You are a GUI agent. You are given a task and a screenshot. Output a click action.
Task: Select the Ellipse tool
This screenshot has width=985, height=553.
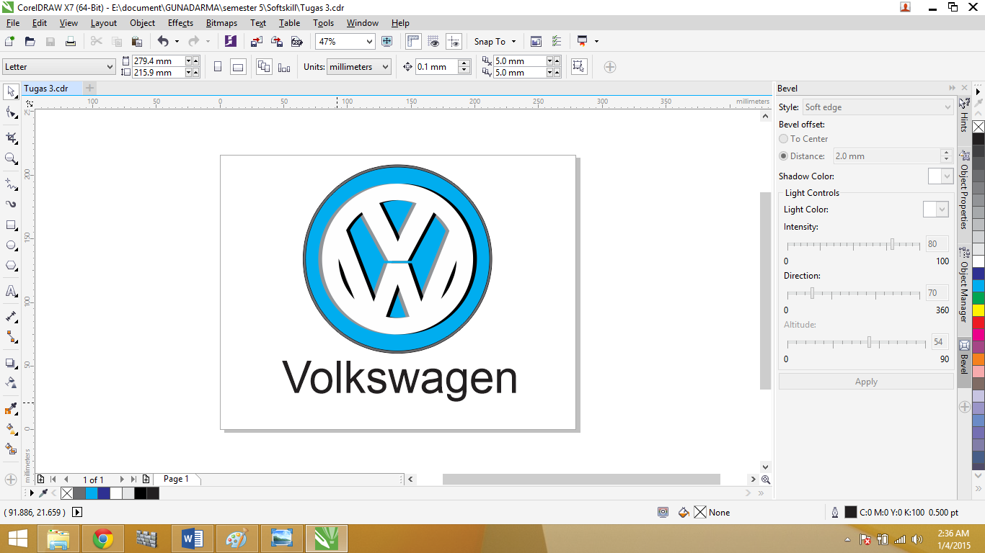pos(11,246)
